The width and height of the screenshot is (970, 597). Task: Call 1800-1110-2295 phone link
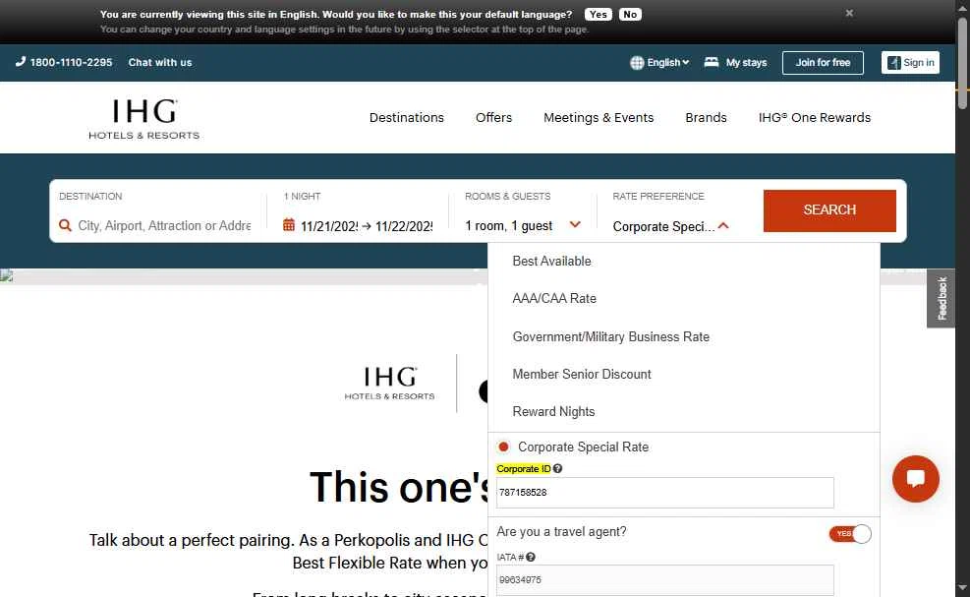(x=71, y=63)
